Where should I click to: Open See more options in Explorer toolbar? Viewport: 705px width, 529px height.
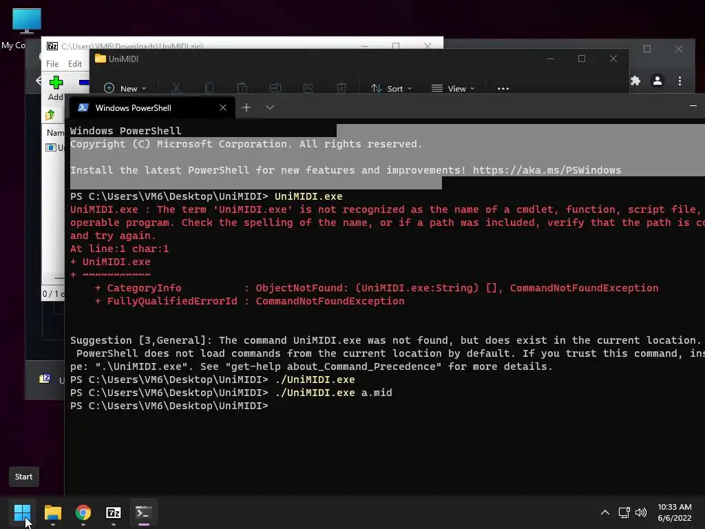(x=503, y=89)
